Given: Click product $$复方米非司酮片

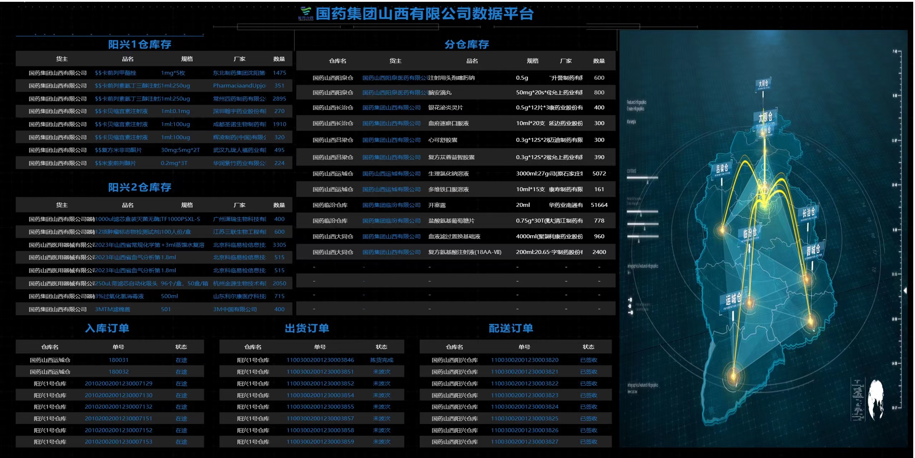Looking at the screenshot, I should [118, 150].
